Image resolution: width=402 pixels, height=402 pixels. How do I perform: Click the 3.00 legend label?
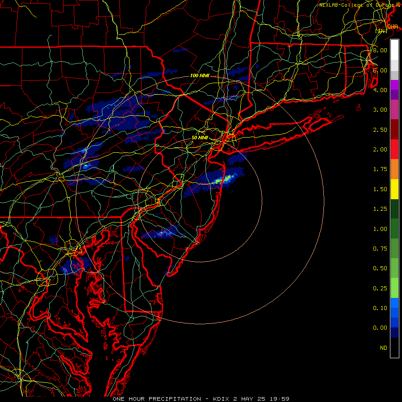click(380, 110)
